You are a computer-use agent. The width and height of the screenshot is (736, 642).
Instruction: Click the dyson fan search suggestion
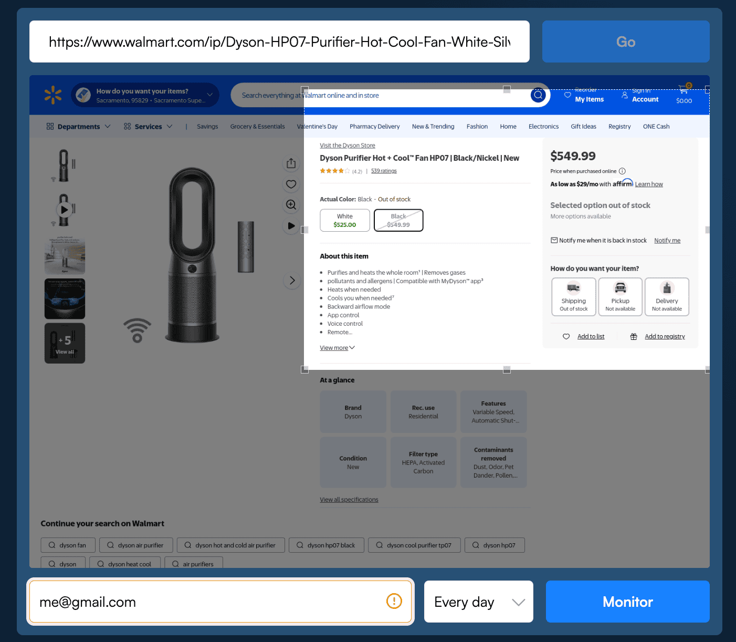(68, 545)
